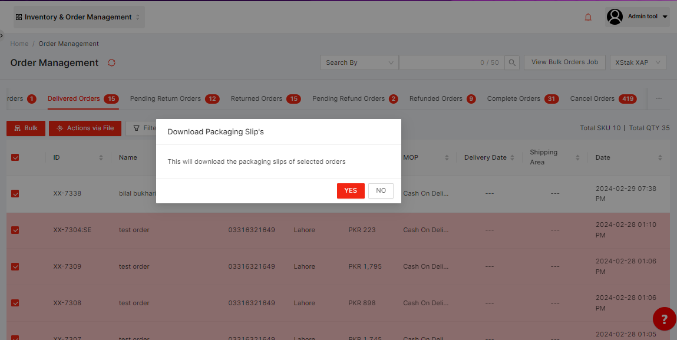Viewport: 677px width, 340px height.
Task: Click the sort arrows on Date column
Action: [660, 157]
